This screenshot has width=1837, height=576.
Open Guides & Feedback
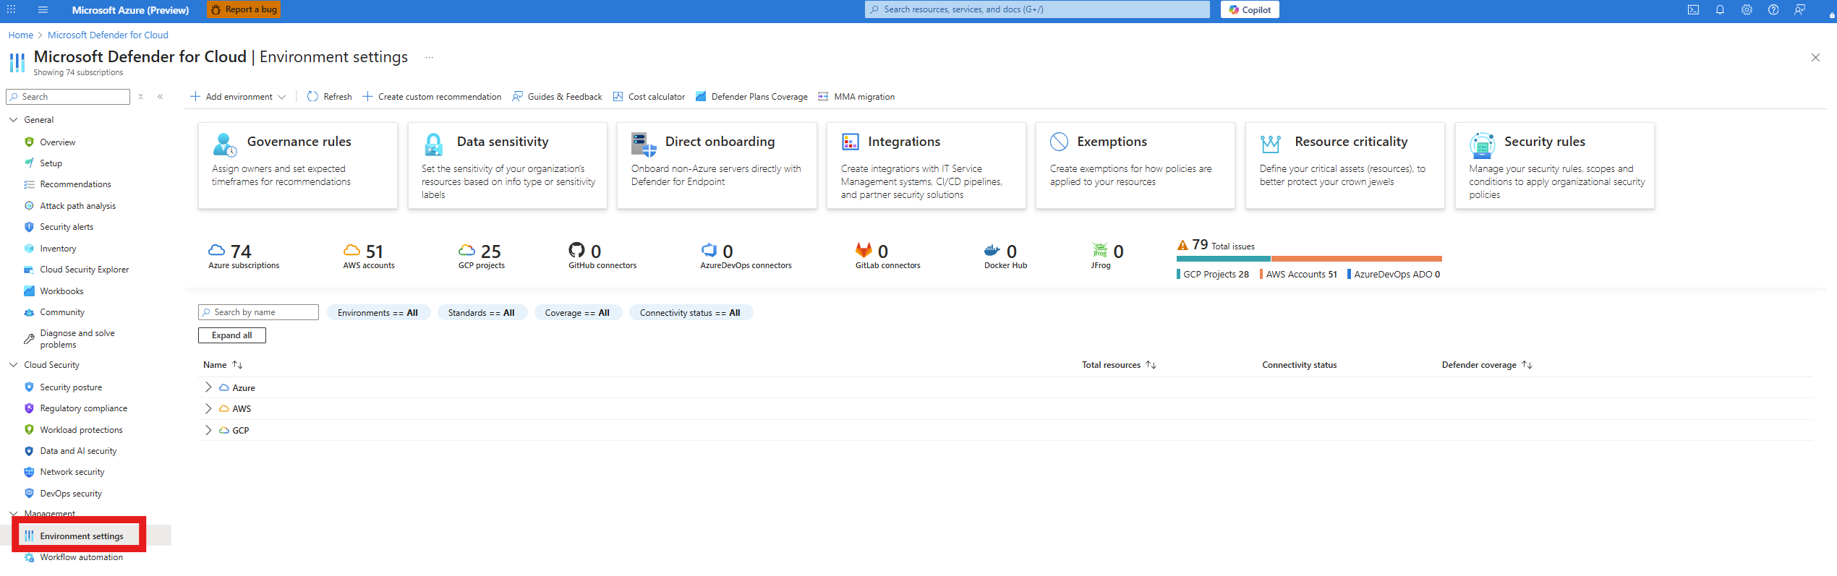[557, 97]
